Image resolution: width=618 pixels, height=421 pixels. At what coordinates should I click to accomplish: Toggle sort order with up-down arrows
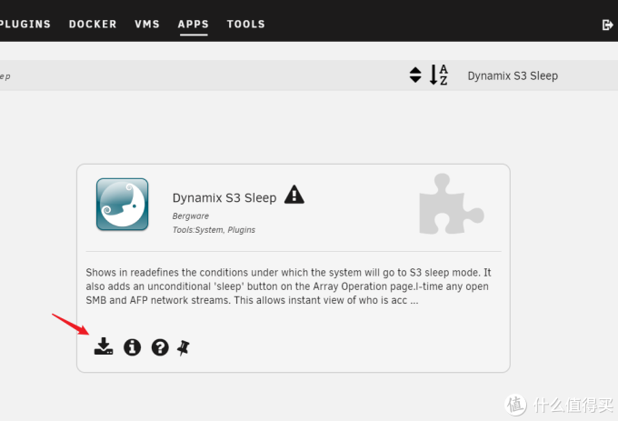415,75
